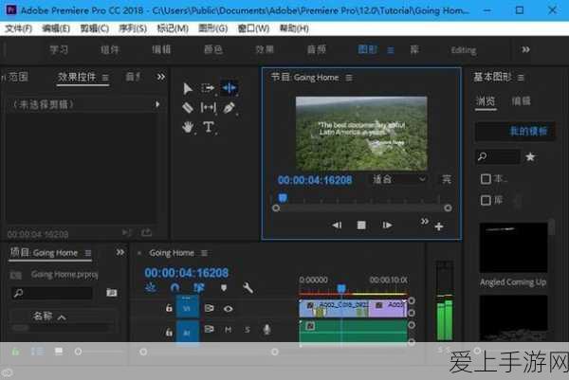Image resolution: width=569 pixels, height=380 pixels.
Task: Click the timeline playhead marker on ruler
Action: point(341,289)
